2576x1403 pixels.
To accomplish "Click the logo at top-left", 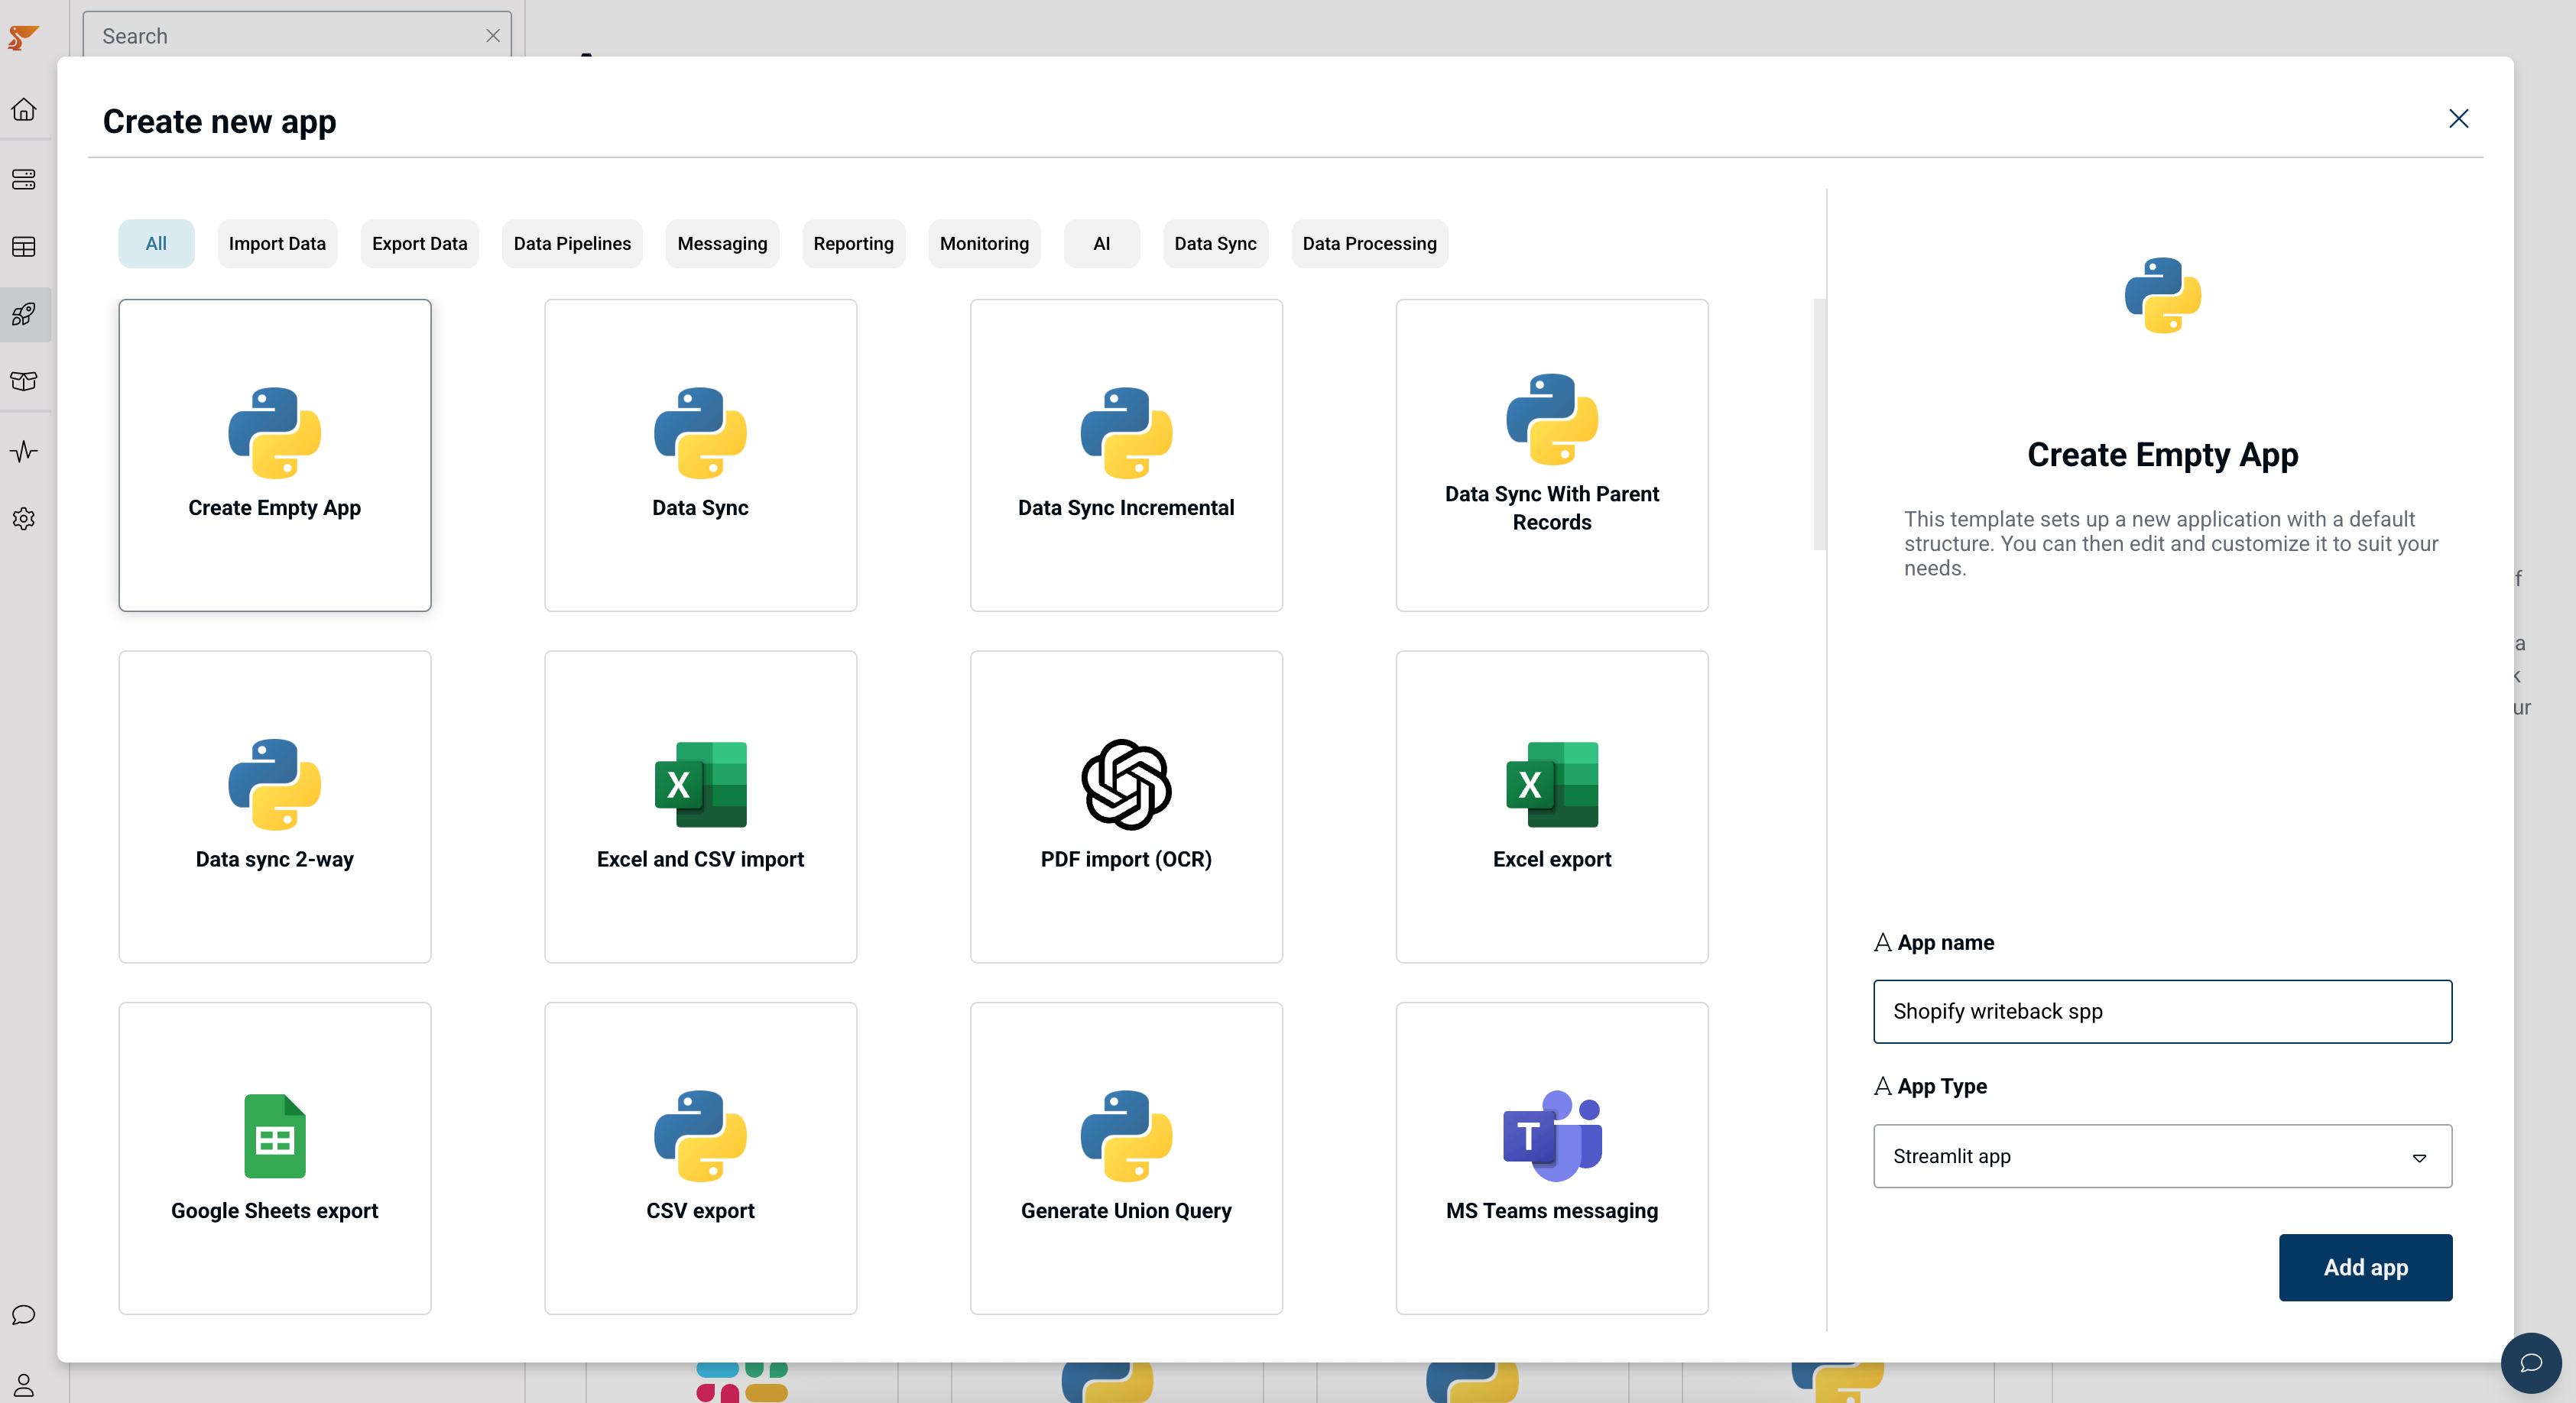I will click(24, 37).
